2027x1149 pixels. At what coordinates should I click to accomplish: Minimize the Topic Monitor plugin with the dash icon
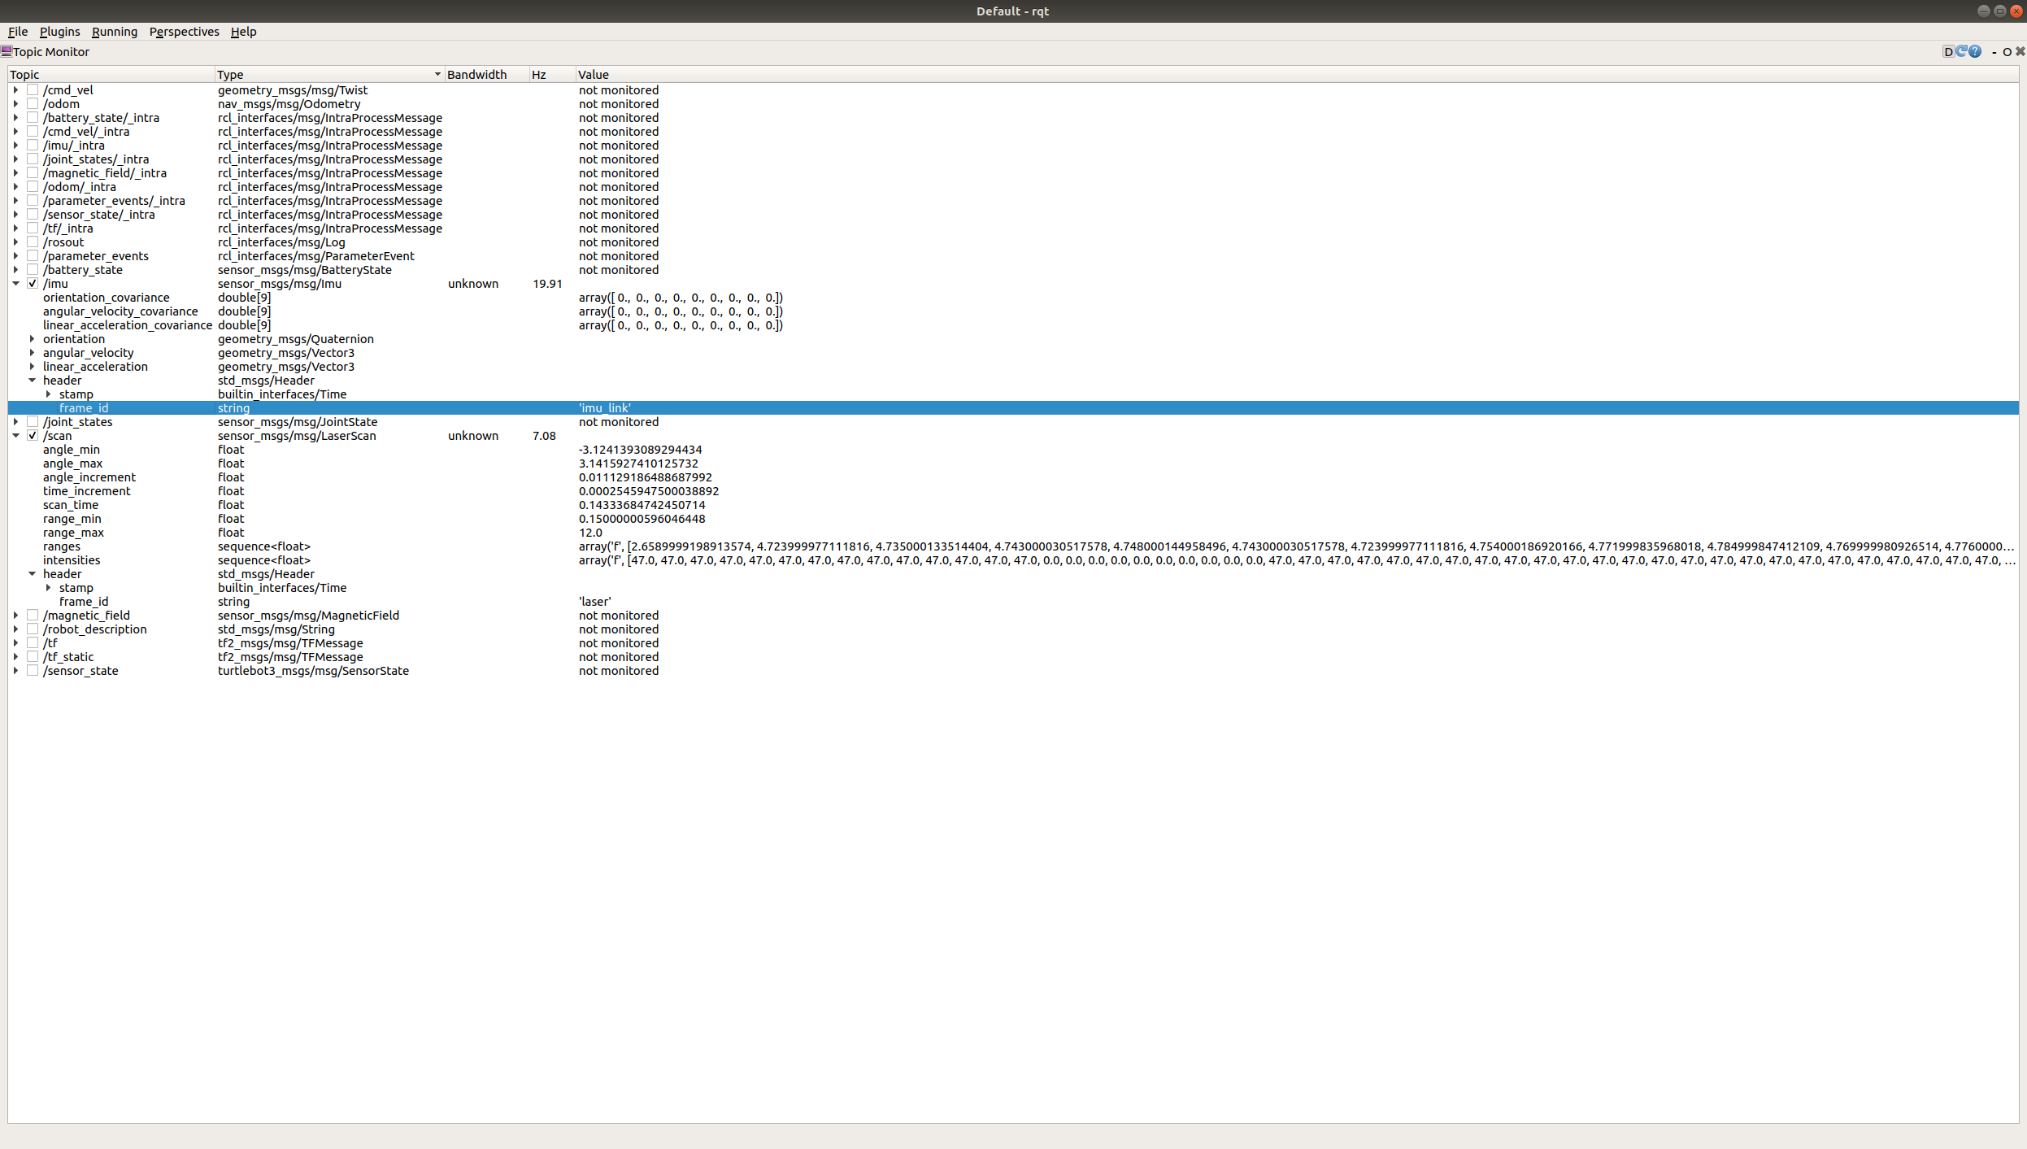tap(1994, 52)
